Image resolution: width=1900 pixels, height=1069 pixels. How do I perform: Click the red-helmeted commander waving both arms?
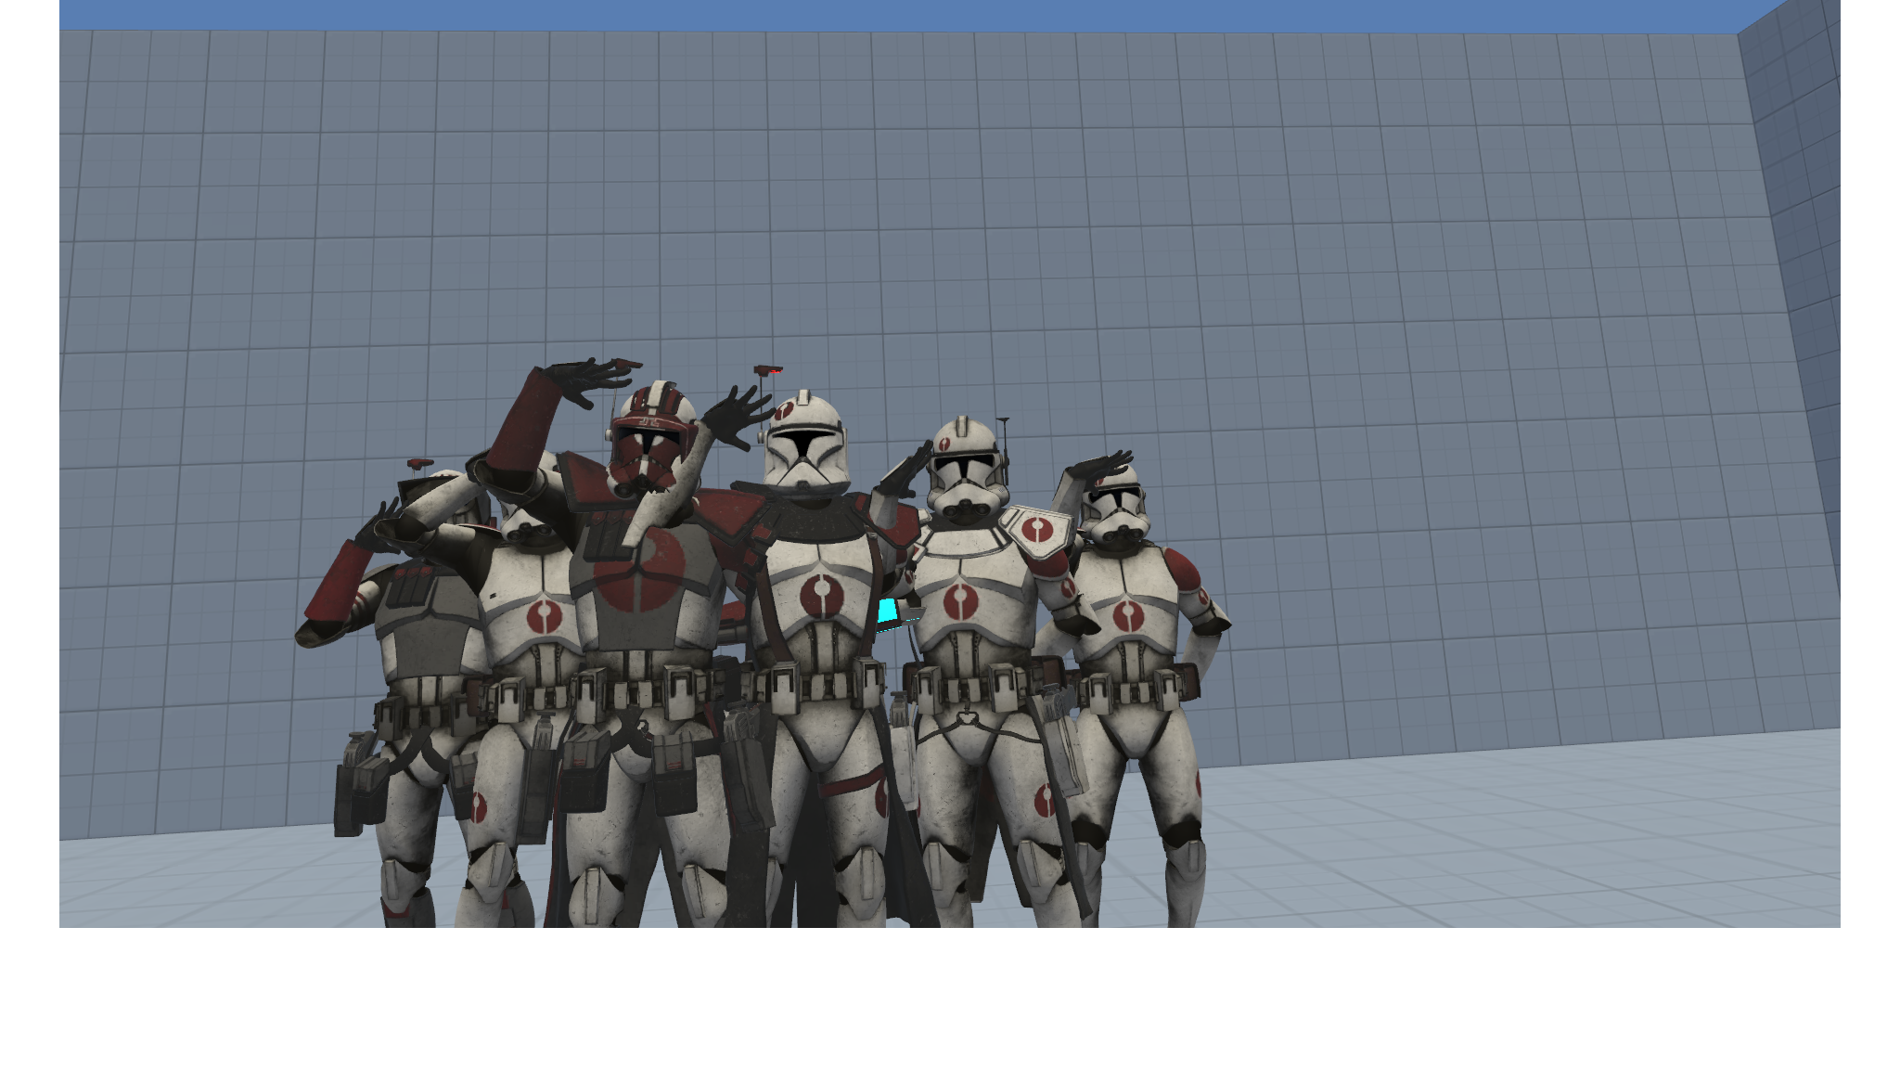coord(640,640)
